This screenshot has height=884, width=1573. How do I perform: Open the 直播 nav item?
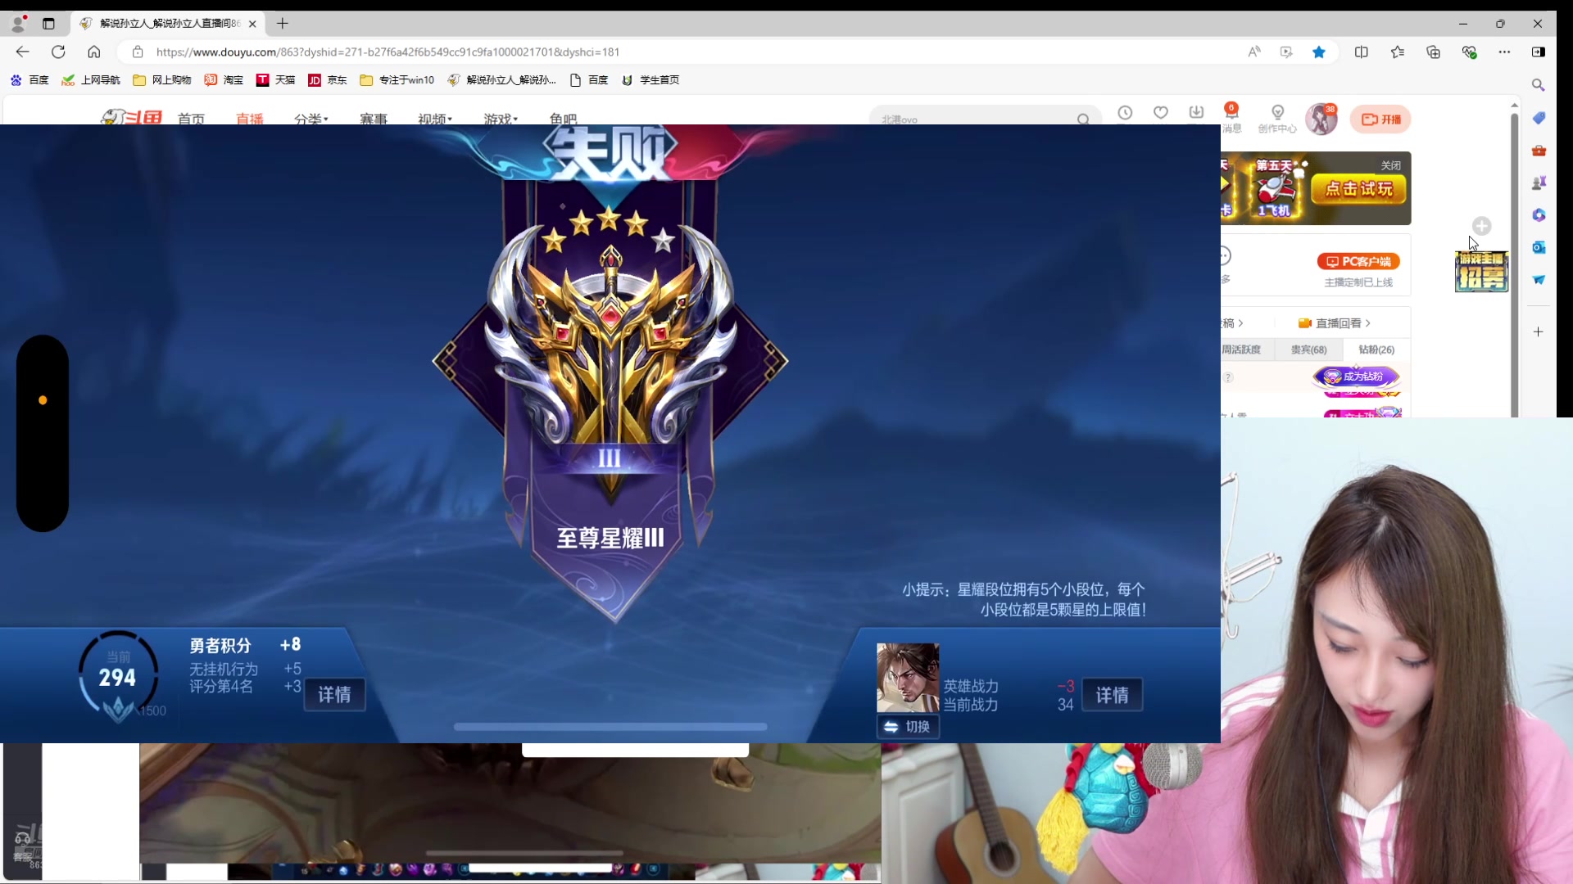(x=250, y=120)
